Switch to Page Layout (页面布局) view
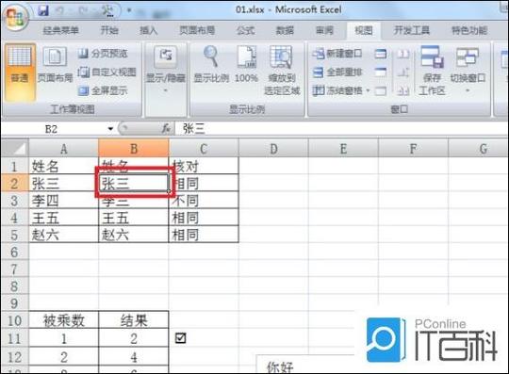Image resolution: width=509 pixels, height=374 pixels. [x=55, y=65]
